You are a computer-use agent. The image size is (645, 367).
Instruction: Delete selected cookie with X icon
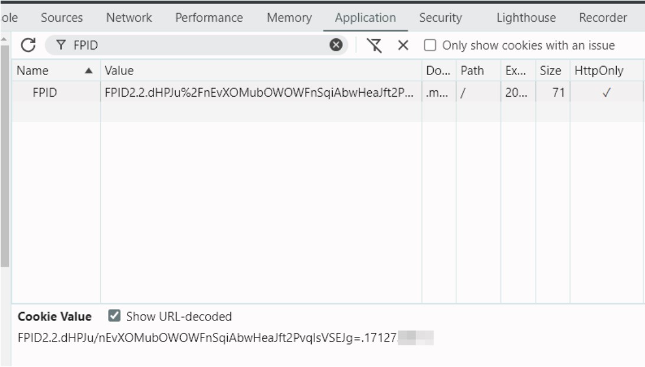403,45
